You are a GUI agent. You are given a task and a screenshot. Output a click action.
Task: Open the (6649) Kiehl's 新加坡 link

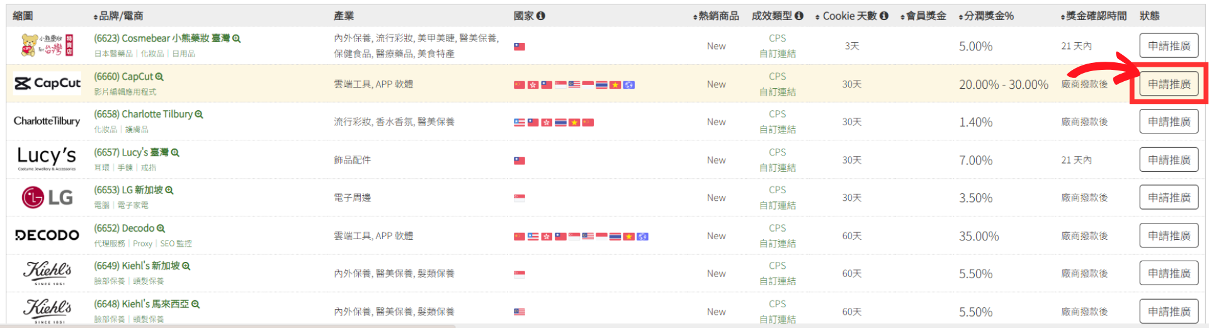(137, 266)
